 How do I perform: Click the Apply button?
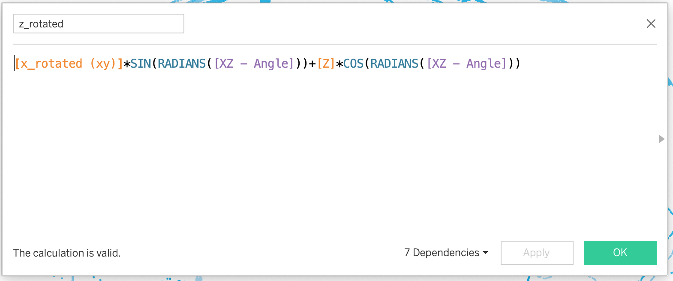tap(537, 253)
